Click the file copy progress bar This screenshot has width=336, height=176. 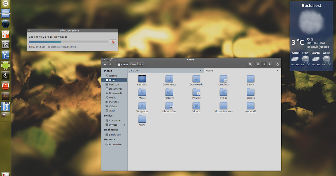click(68, 41)
